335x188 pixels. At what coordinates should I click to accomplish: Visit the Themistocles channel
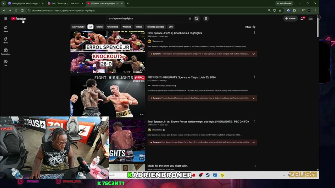(x=158, y=41)
